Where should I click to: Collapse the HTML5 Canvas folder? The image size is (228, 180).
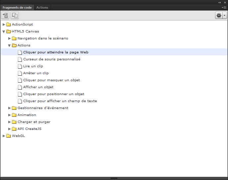[x=4, y=31]
